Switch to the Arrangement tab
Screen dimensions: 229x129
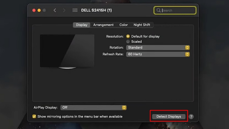pos(103,25)
